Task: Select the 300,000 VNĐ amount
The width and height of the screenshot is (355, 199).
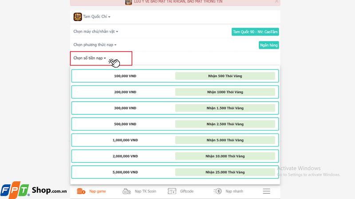Action: tap(125, 108)
